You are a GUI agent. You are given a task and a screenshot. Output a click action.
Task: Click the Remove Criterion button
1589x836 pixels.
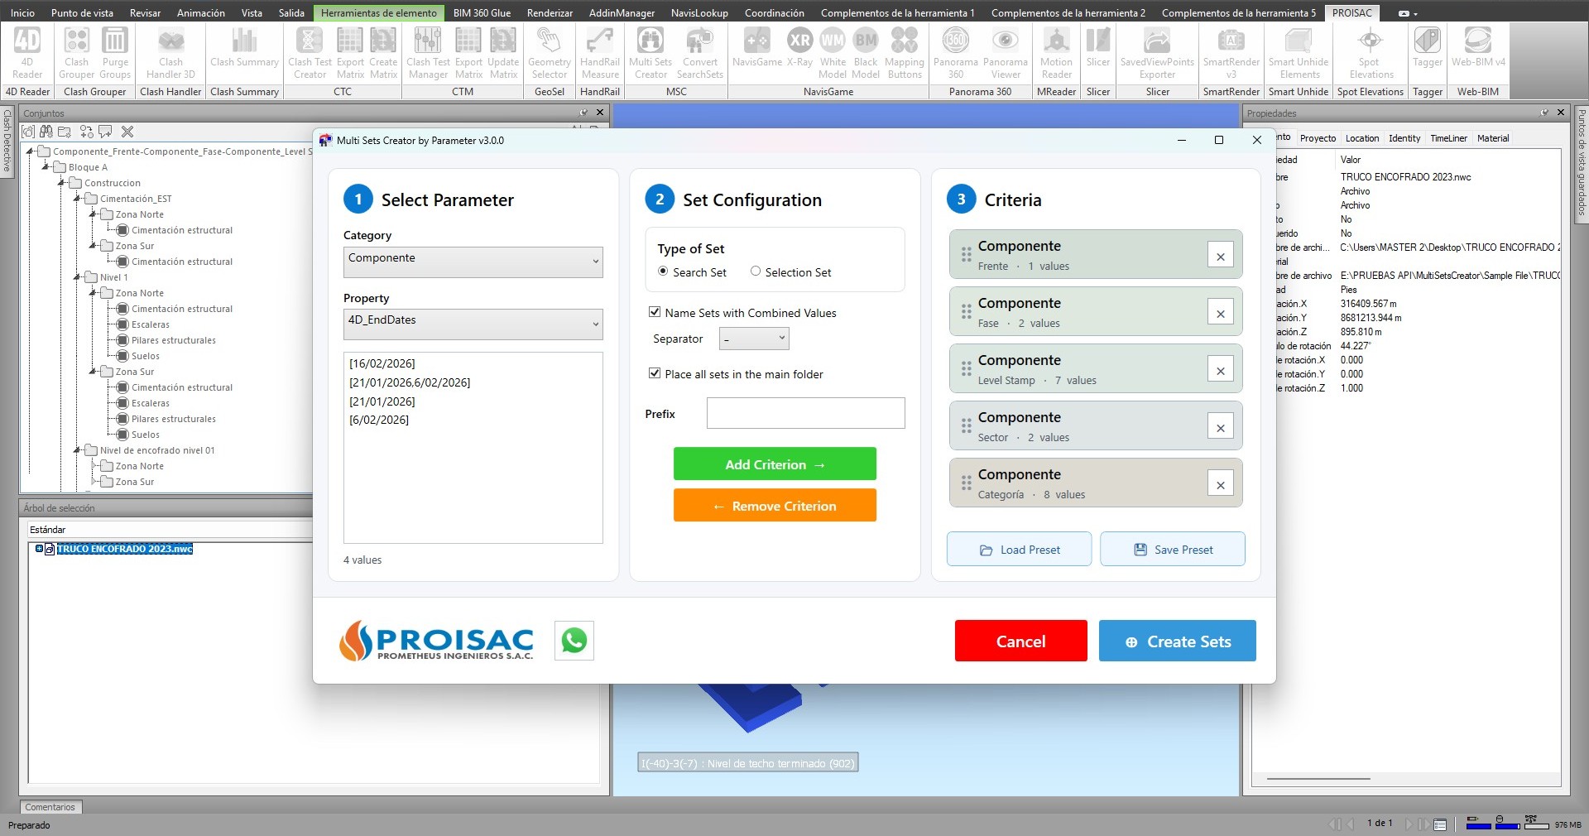click(775, 506)
